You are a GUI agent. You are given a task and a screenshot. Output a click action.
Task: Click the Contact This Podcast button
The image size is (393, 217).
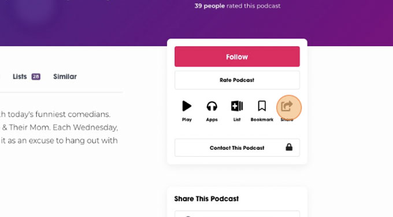(x=237, y=148)
